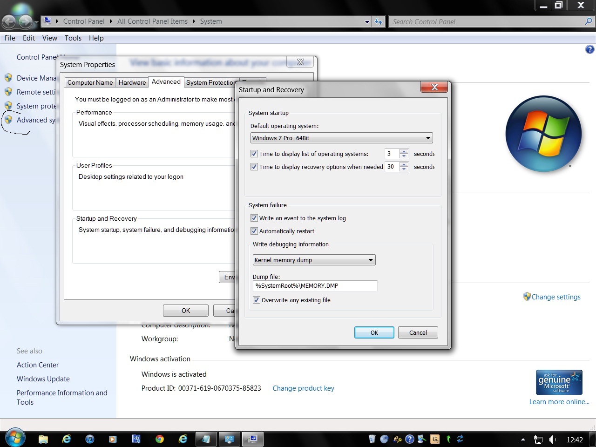This screenshot has height=447, width=596.
Task: Expand the arrow after Control Panel breadcrumb
Action: pyautogui.click(x=111, y=21)
